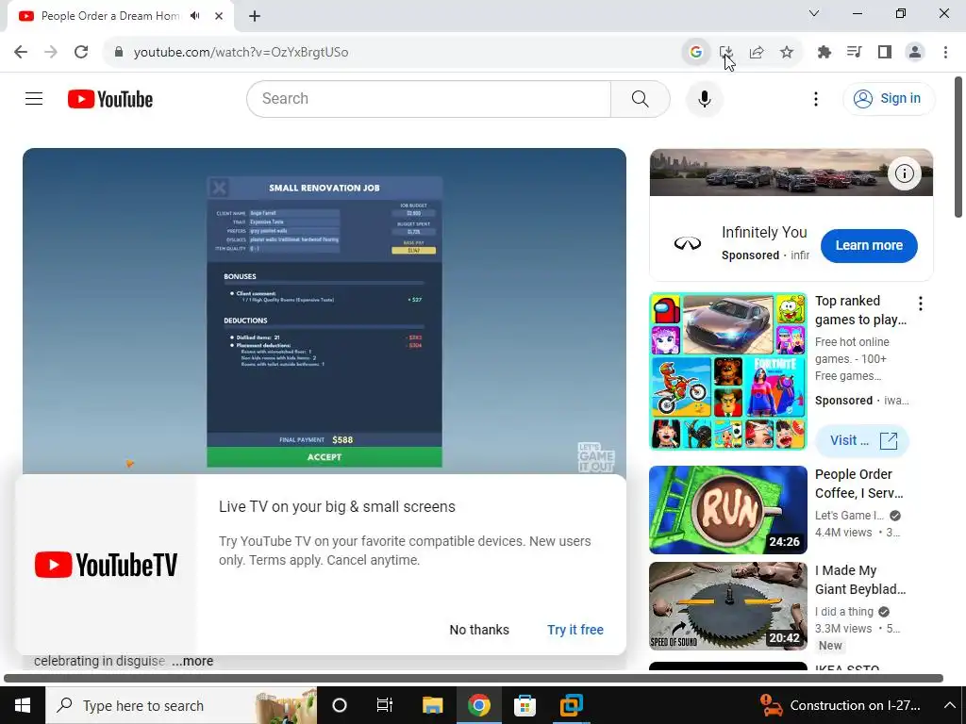966x724 pixels.
Task: Start voice search with microphone icon
Action: pyautogui.click(x=704, y=98)
